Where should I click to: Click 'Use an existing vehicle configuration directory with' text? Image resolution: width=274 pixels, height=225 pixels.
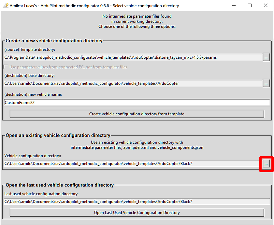tap(137, 142)
